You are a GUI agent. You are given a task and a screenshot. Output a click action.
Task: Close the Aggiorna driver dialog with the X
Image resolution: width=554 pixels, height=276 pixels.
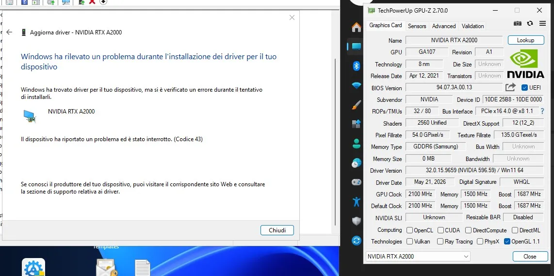coord(292,17)
